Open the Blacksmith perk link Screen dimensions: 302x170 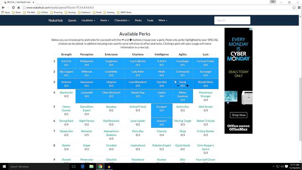coord(66,93)
